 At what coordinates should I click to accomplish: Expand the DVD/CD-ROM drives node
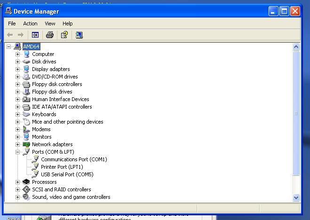17,77
